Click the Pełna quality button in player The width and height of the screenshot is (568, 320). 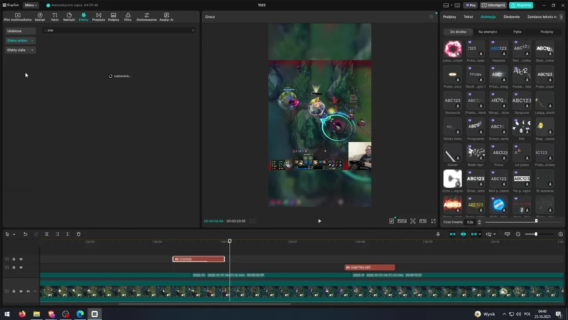[402, 221]
